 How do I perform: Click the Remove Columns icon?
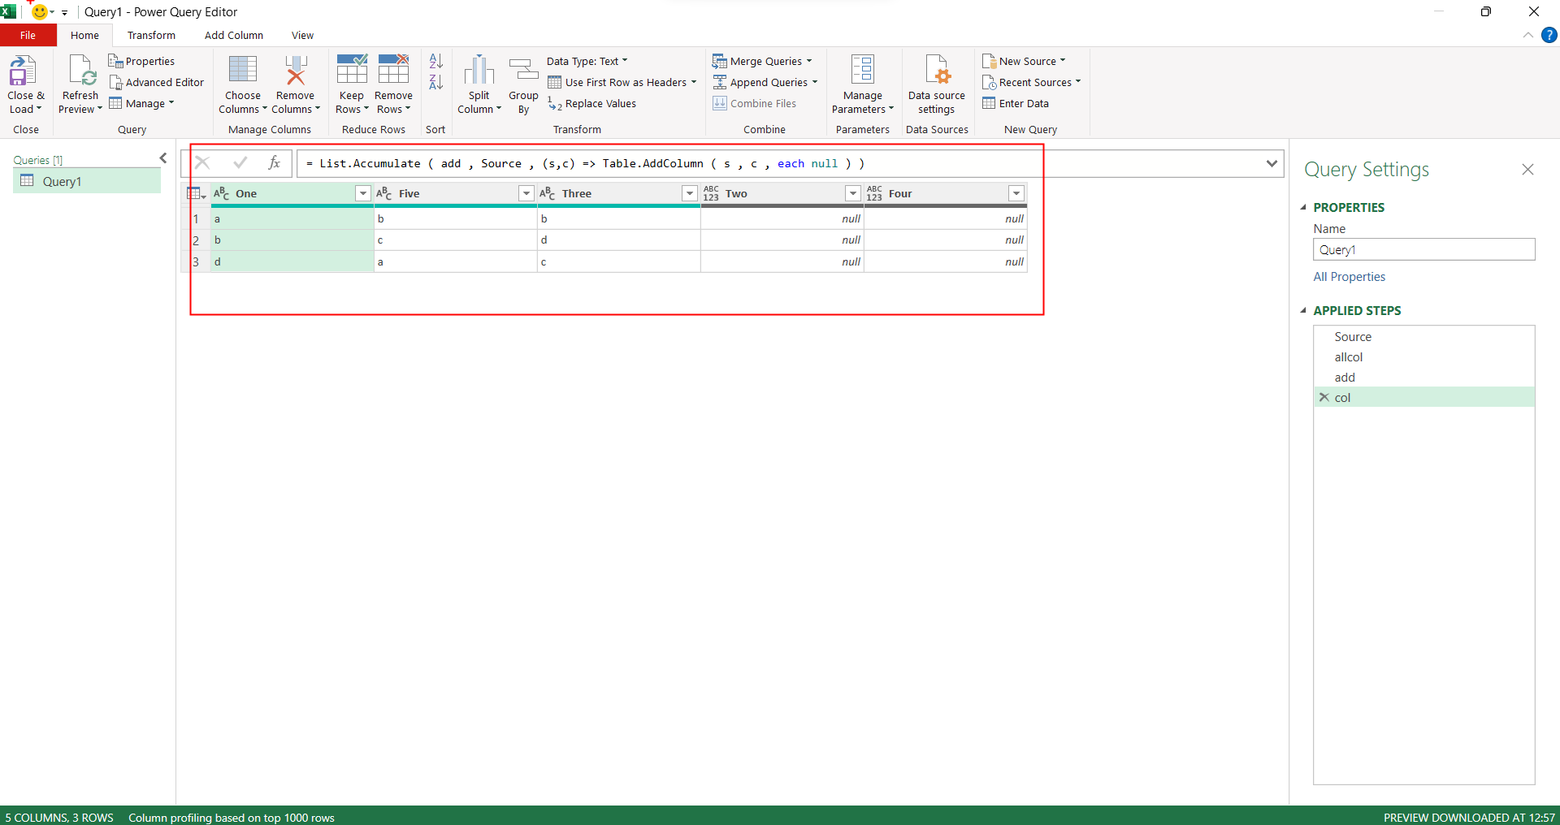296,70
